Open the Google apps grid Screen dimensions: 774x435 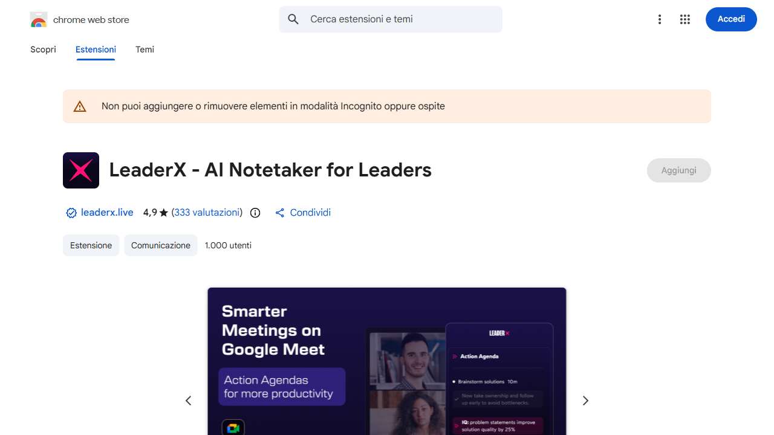click(685, 19)
